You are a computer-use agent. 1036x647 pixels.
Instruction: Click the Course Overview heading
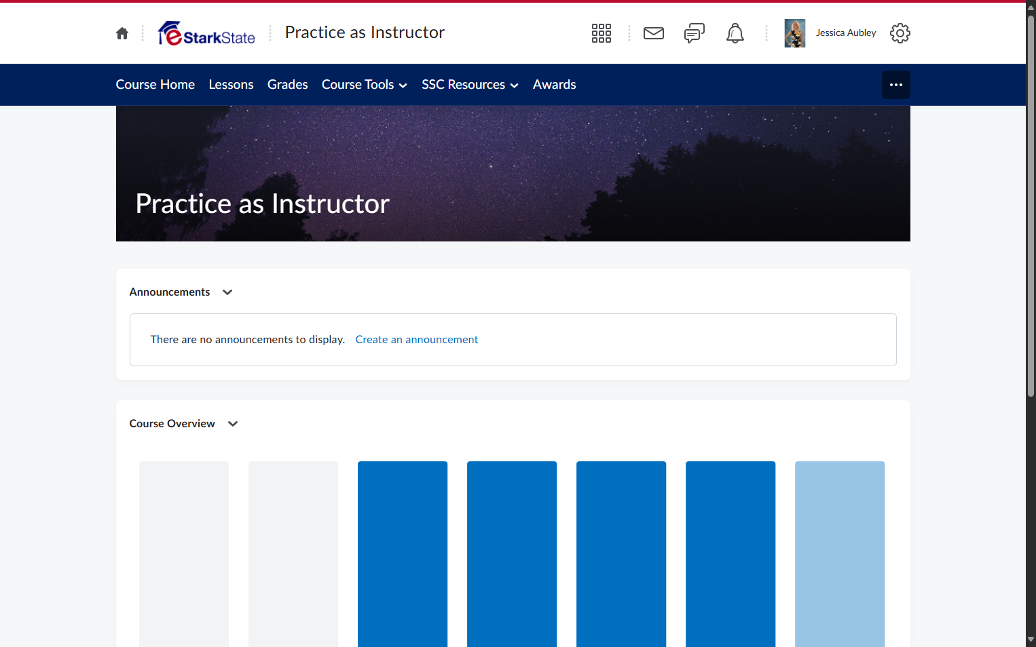click(x=172, y=424)
